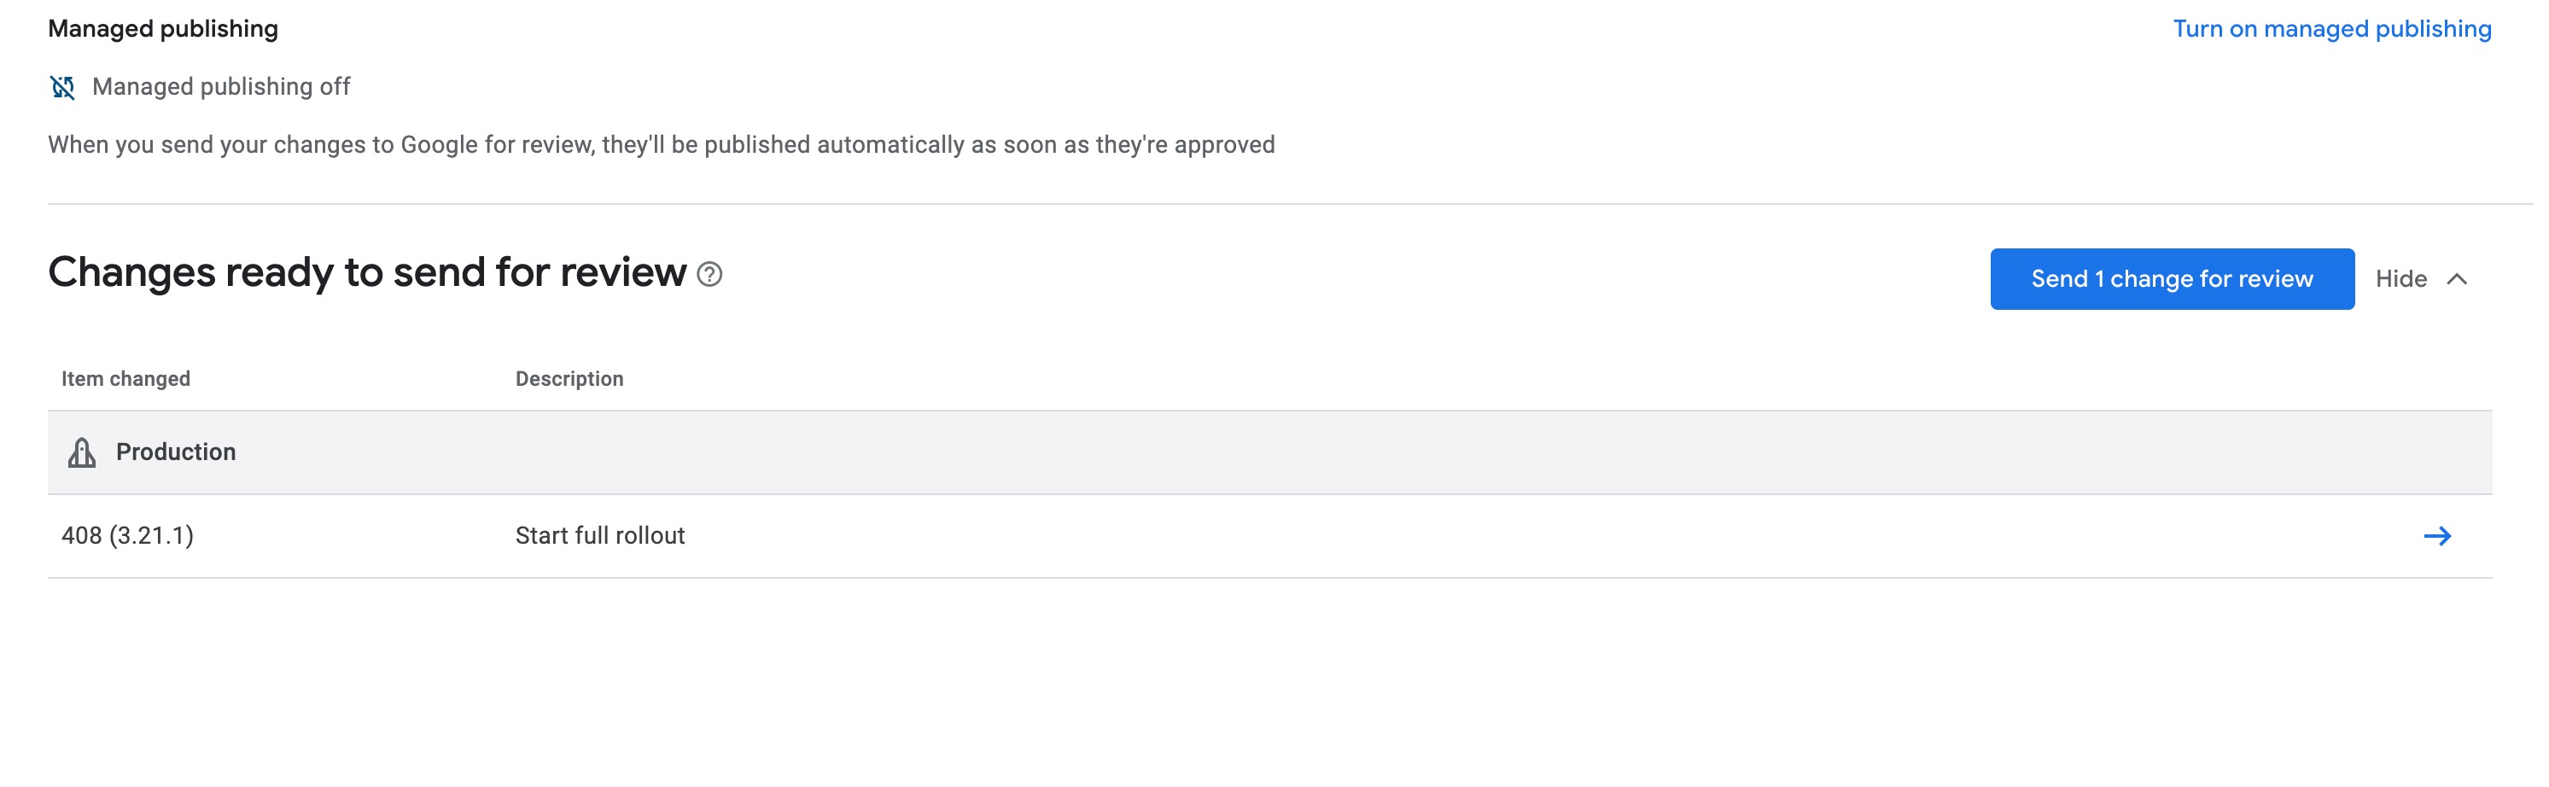Click the Changes ready to send for review heading

[x=366, y=272]
